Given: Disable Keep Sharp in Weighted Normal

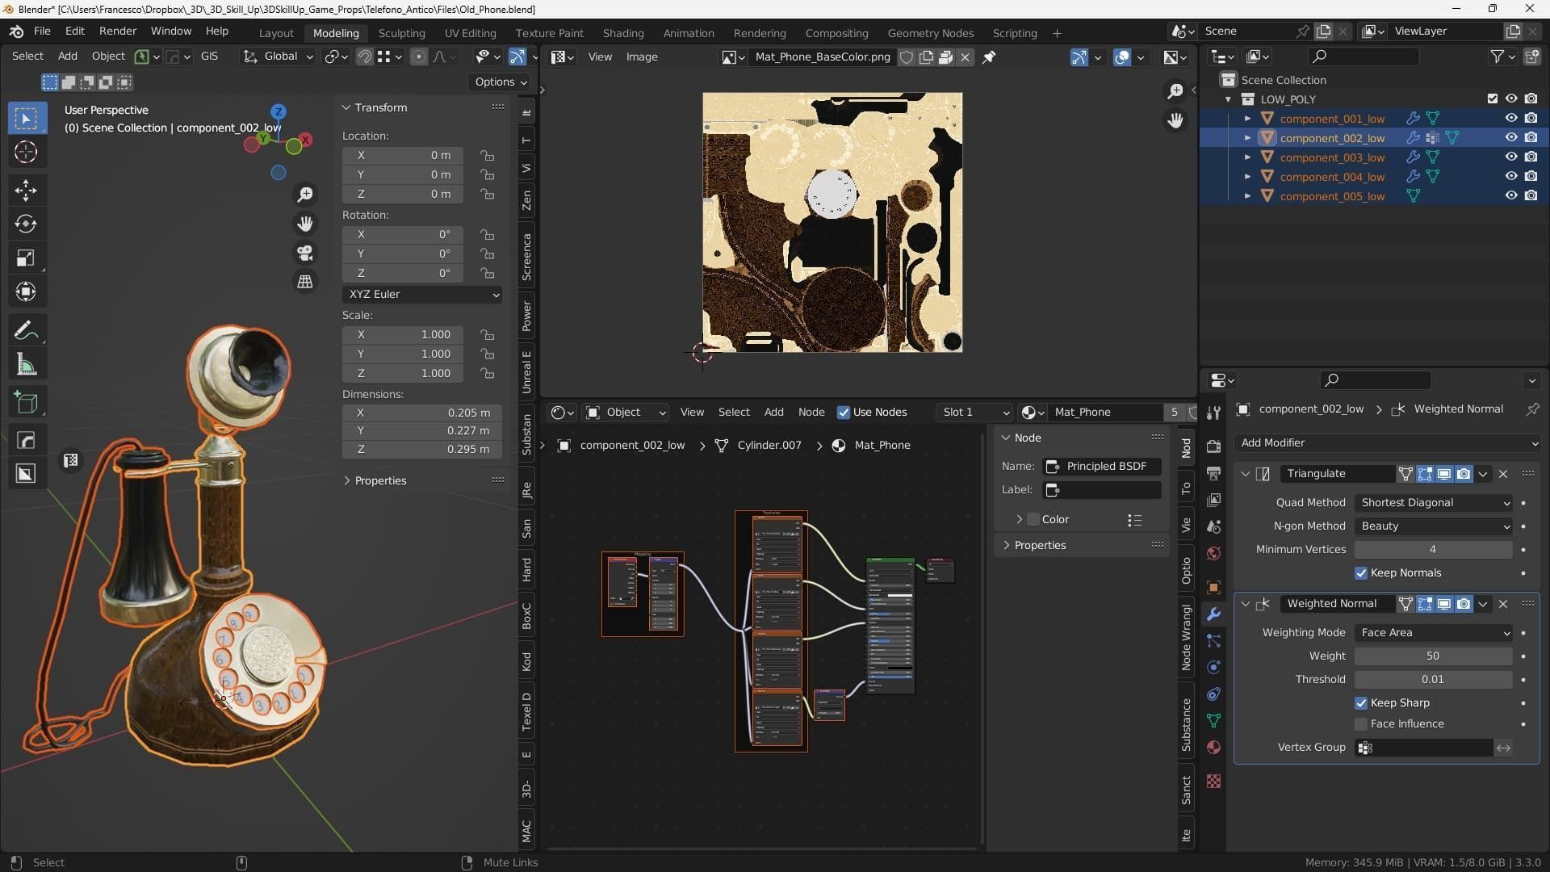Looking at the screenshot, I should point(1361,702).
